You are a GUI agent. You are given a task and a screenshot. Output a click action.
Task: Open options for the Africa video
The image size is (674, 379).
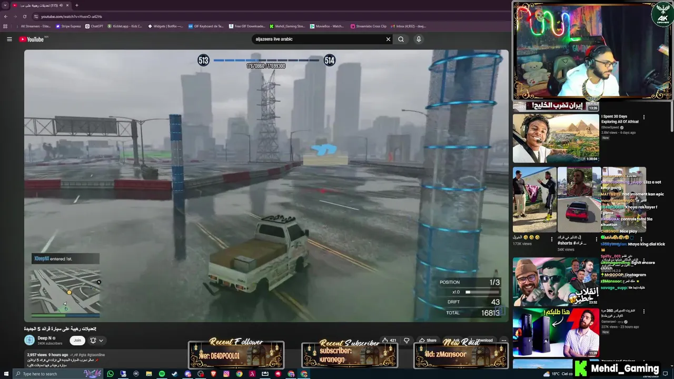643,117
